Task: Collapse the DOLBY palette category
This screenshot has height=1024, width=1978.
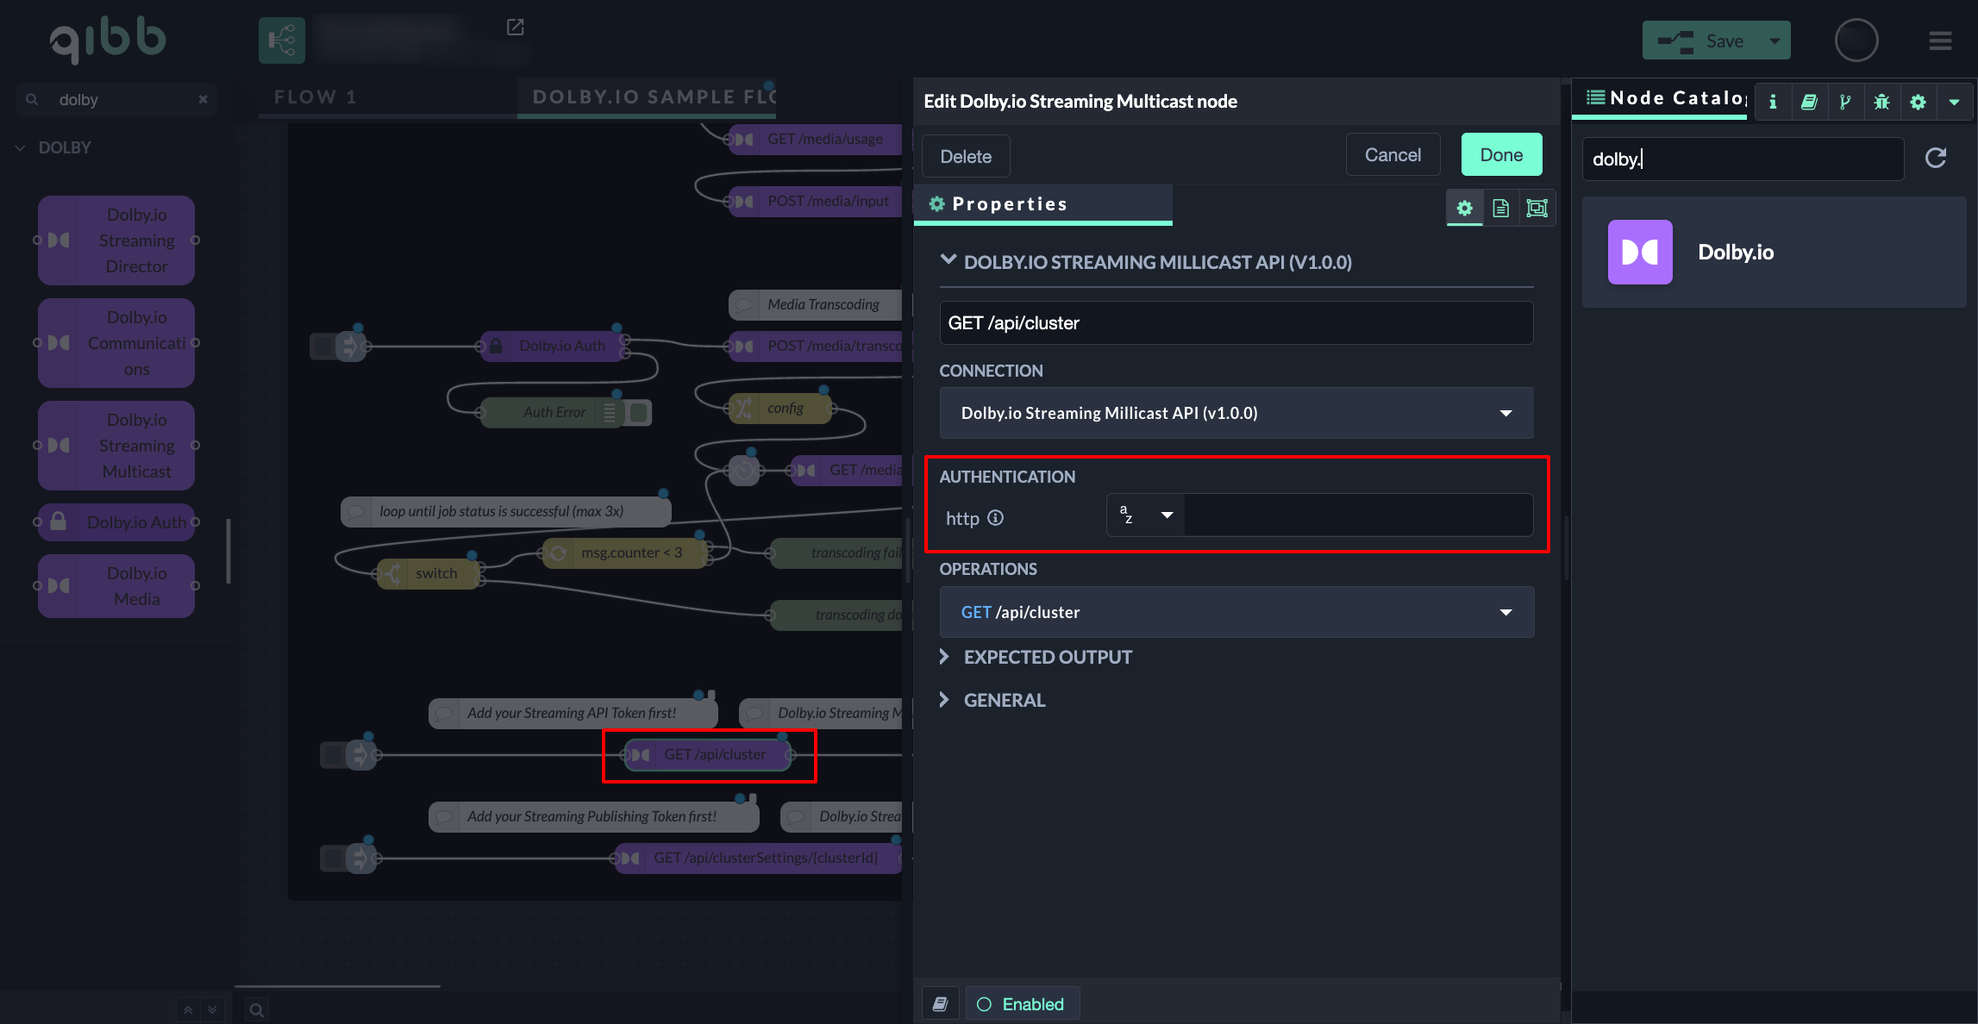Action: point(21,147)
